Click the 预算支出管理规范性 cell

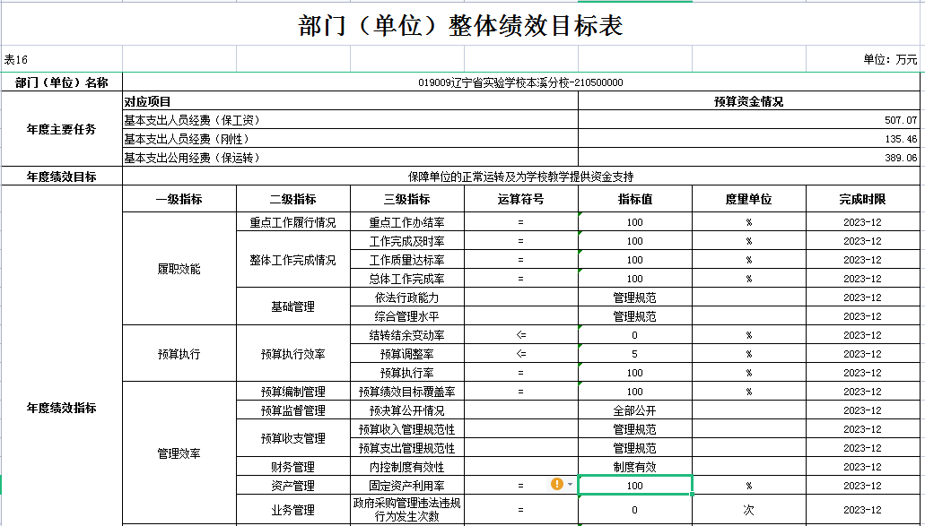[x=407, y=448]
